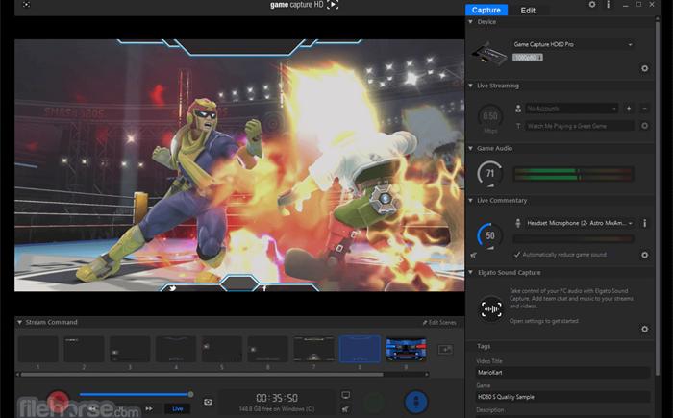The image size is (673, 418).
Task: Take a screenshot with camera icon
Action: pos(208,402)
